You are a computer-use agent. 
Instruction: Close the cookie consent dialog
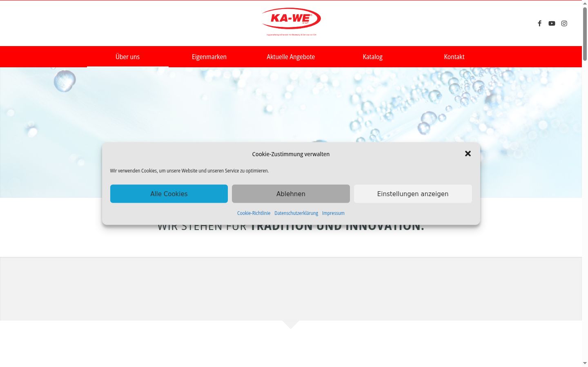click(468, 154)
